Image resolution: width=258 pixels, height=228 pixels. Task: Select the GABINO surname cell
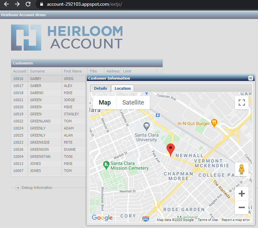[x=45, y=93]
